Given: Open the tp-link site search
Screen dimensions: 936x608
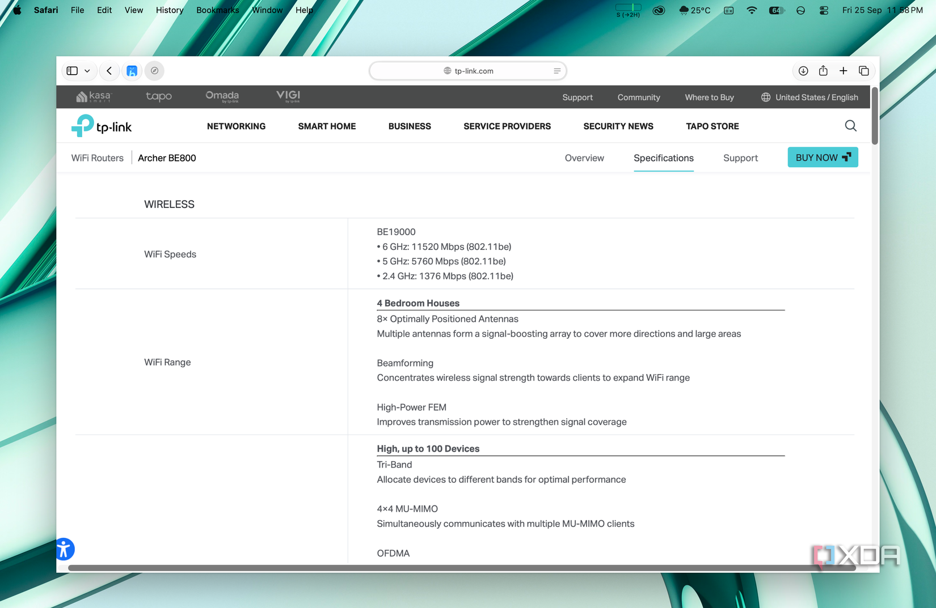Looking at the screenshot, I should coord(850,126).
